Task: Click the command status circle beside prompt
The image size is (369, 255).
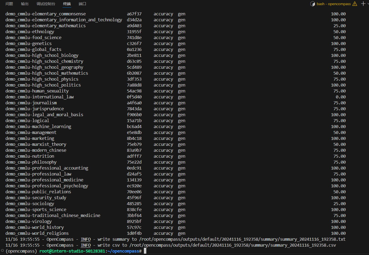Action: tap(2, 251)
